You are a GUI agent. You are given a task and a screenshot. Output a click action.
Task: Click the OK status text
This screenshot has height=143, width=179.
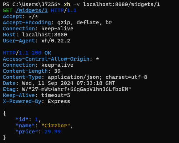tap(48, 53)
